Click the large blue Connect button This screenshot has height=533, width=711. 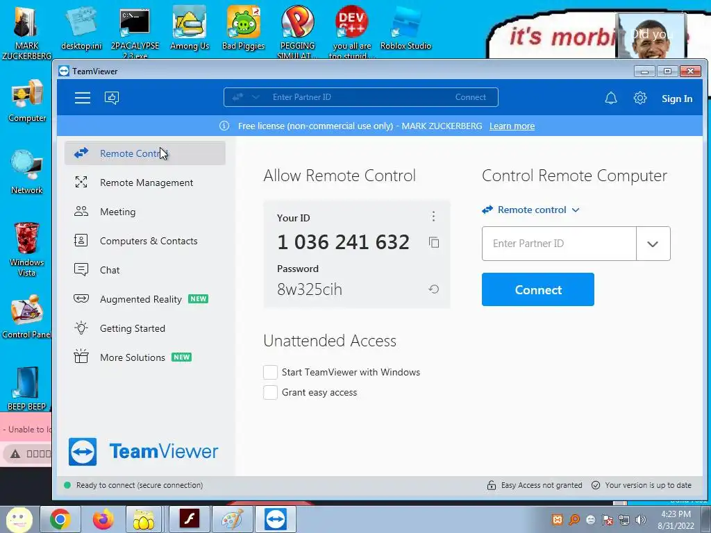(538, 289)
